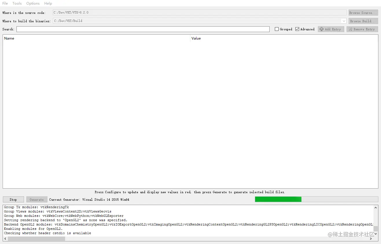Click the green configure progress bar
The width and height of the screenshot is (381, 244).
coord(316,199)
